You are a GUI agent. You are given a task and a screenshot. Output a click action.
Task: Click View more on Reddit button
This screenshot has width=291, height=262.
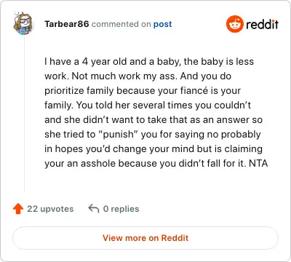145,238
